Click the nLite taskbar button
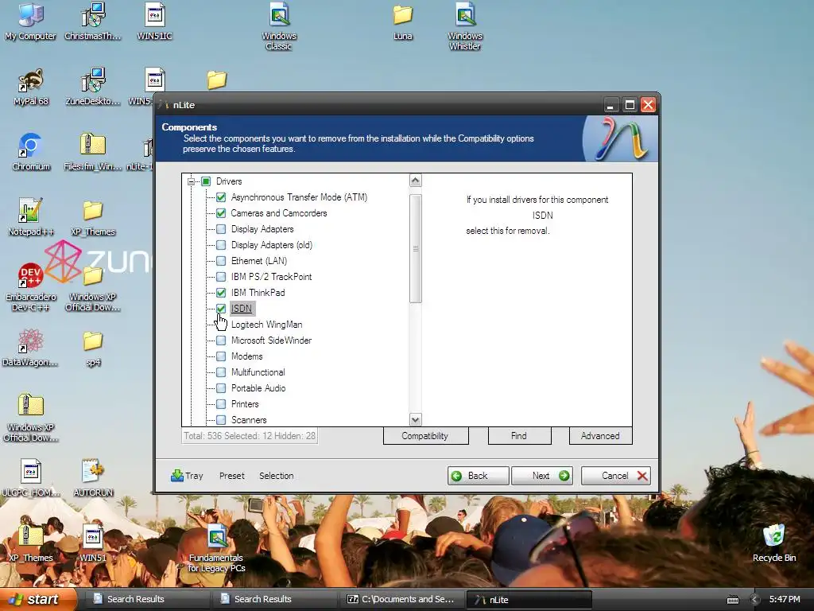Viewport: 814px width, 611px height. pos(529,600)
